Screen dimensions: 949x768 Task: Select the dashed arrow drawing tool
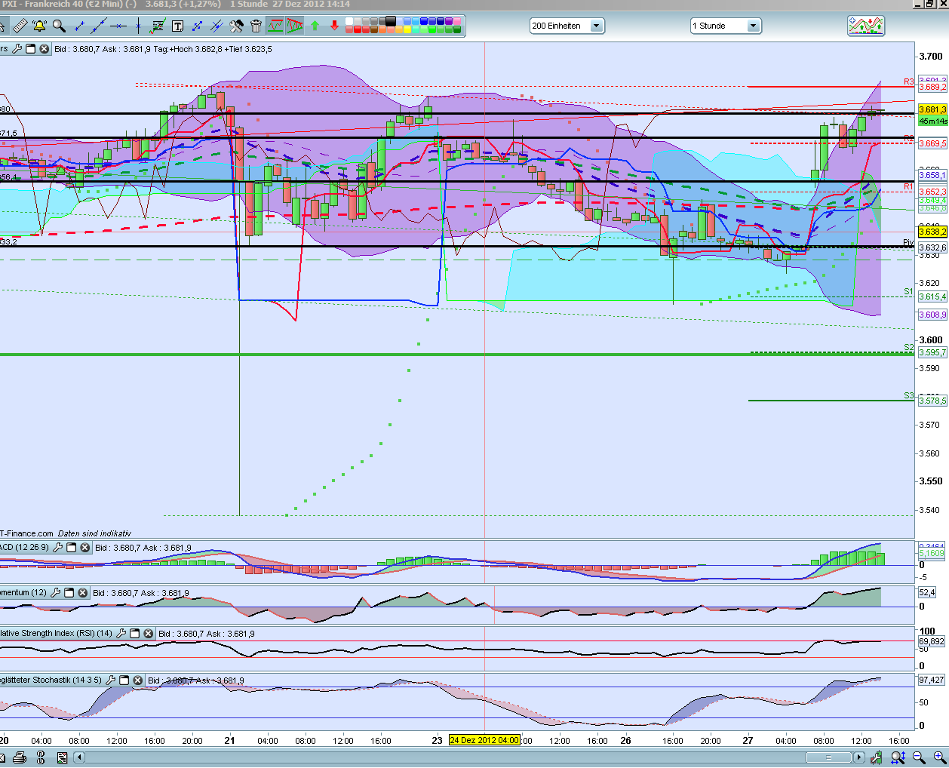(x=197, y=26)
